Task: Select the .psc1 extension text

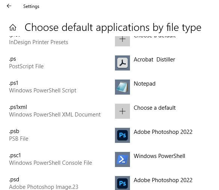Action: click(x=15, y=155)
